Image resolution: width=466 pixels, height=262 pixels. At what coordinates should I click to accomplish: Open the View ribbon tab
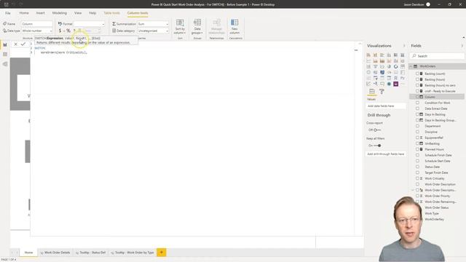click(78, 13)
